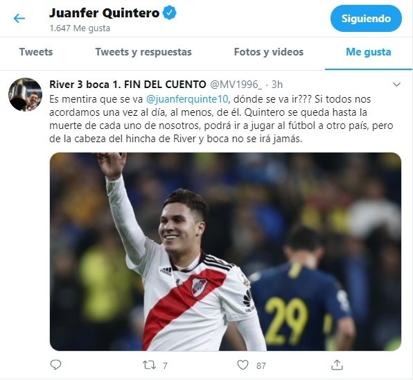The height and width of the screenshot is (380, 413).
Task: Like the tweet with heart icon
Action: coord(243,365)
